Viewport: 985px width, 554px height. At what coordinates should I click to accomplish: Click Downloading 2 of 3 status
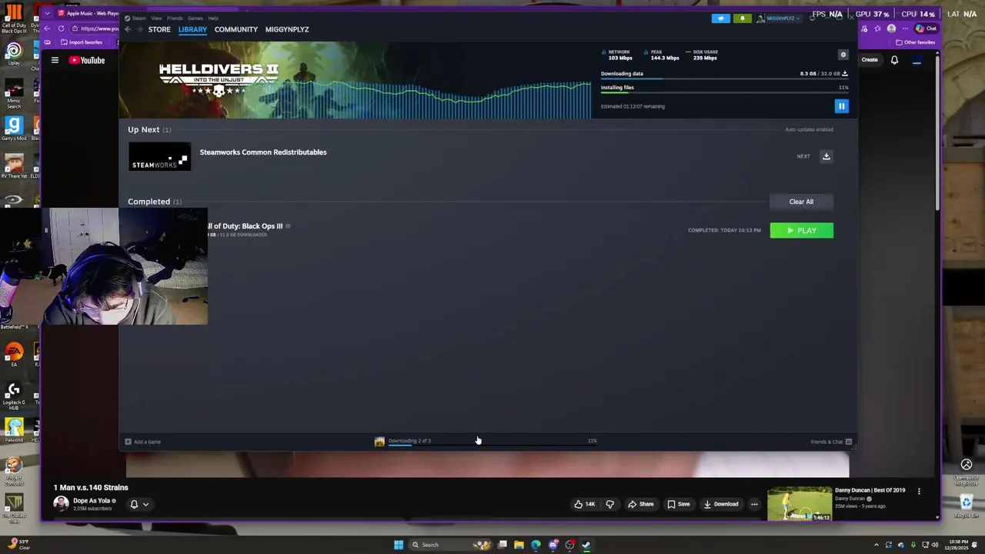click(409, 441)
